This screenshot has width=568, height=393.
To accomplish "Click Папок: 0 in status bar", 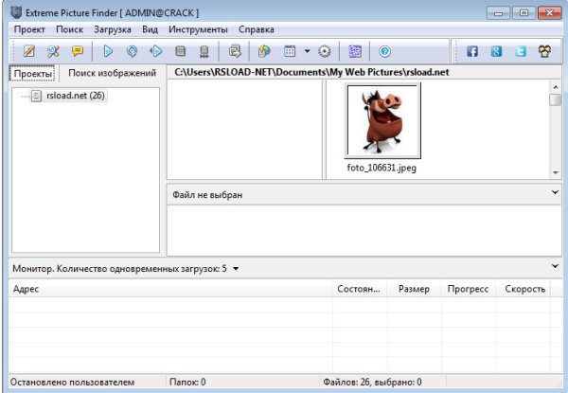I will point(187,383).
